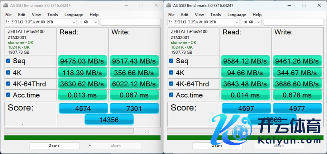Select 4K read value 118.39 MB/s
This screenshot has height=154, width=327.
point(82,73)
